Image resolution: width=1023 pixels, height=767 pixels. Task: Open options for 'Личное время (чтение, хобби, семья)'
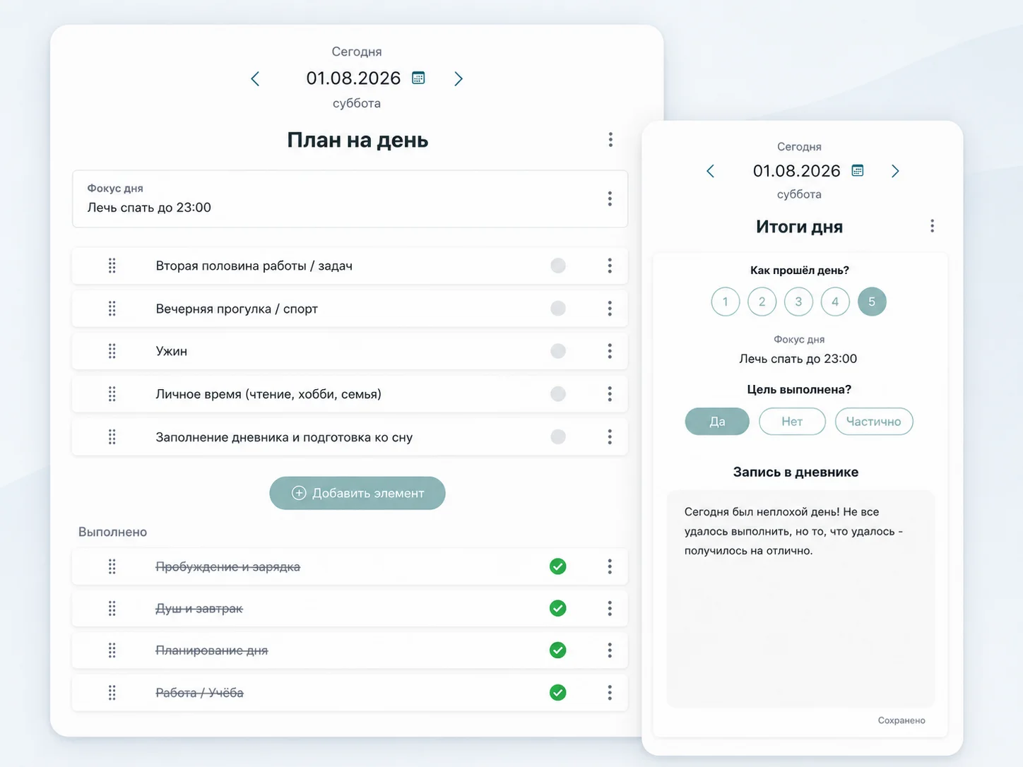point(610,394)
